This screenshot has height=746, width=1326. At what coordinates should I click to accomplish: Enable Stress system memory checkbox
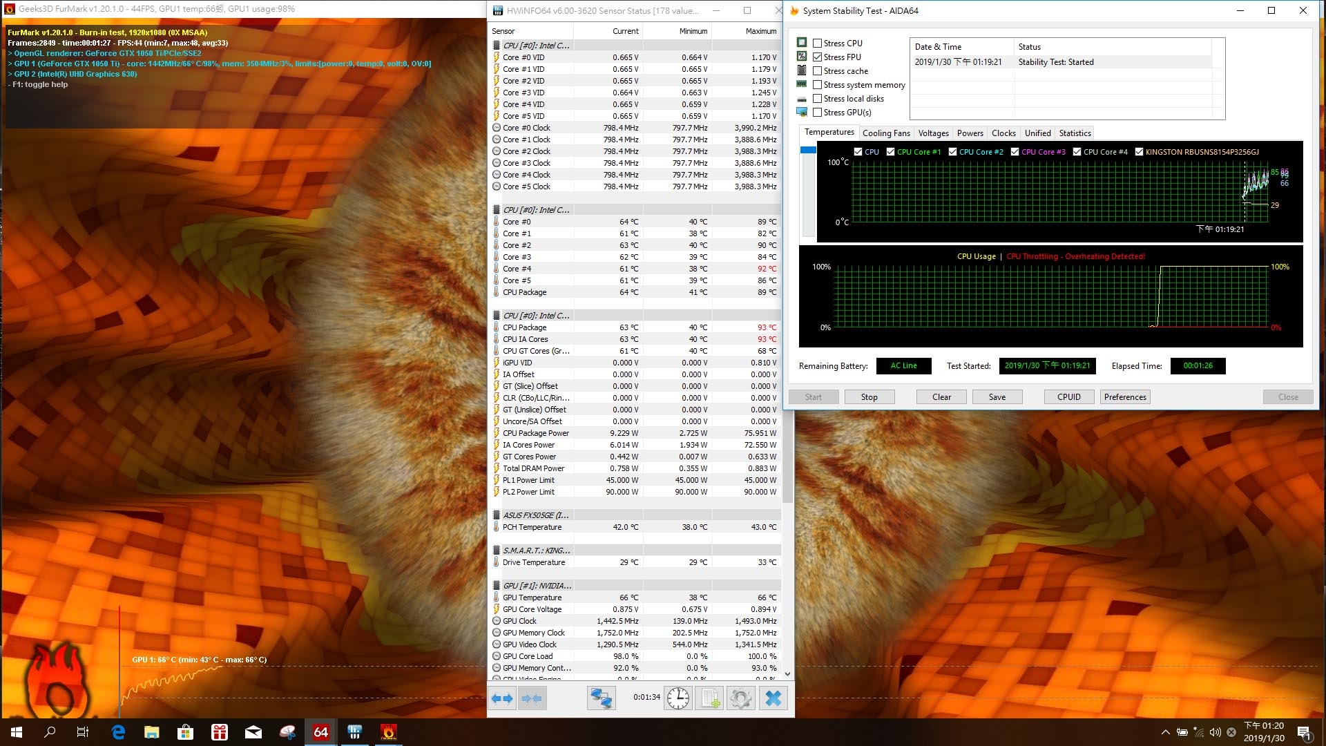(x=818, y=84)
